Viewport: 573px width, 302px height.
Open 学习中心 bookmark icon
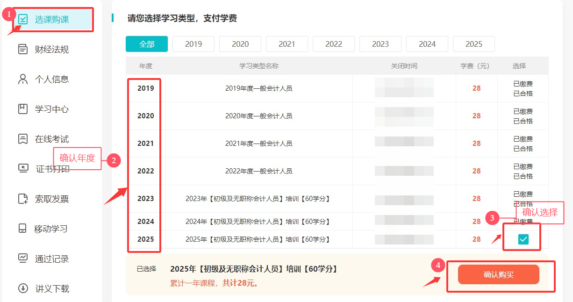click(x=22, y=109)
